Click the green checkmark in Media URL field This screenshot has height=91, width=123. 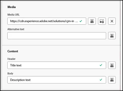click(81, 21)
